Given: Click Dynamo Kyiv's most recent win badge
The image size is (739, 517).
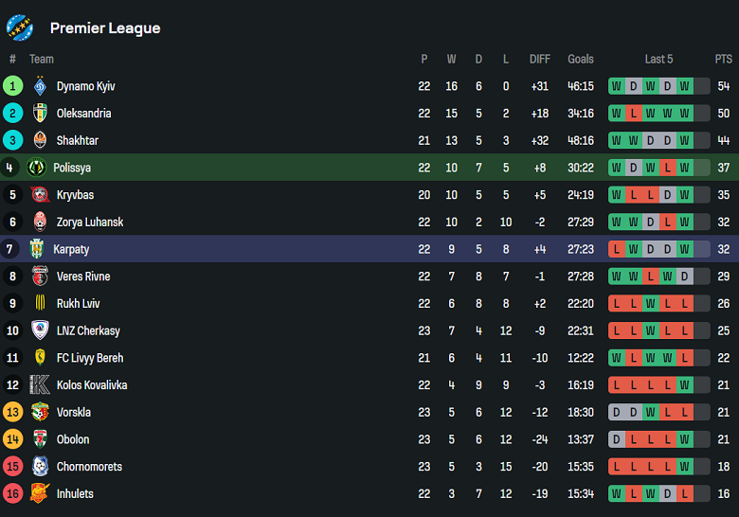Looking at the screenshot, I should (685, 86).
